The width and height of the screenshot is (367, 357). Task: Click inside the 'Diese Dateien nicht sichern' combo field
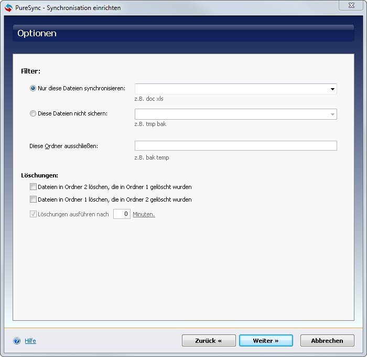231,114
